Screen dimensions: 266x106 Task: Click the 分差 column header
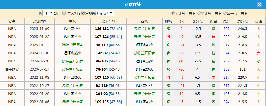pyautogui.click(x=182, y=21)
